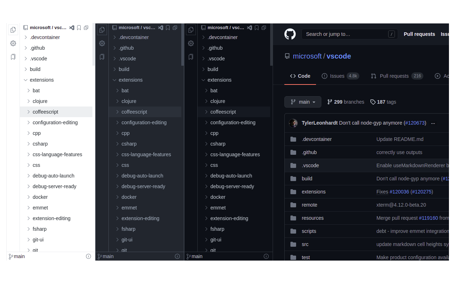Expand .vscode folder in black panel

[x=203, y=59]
